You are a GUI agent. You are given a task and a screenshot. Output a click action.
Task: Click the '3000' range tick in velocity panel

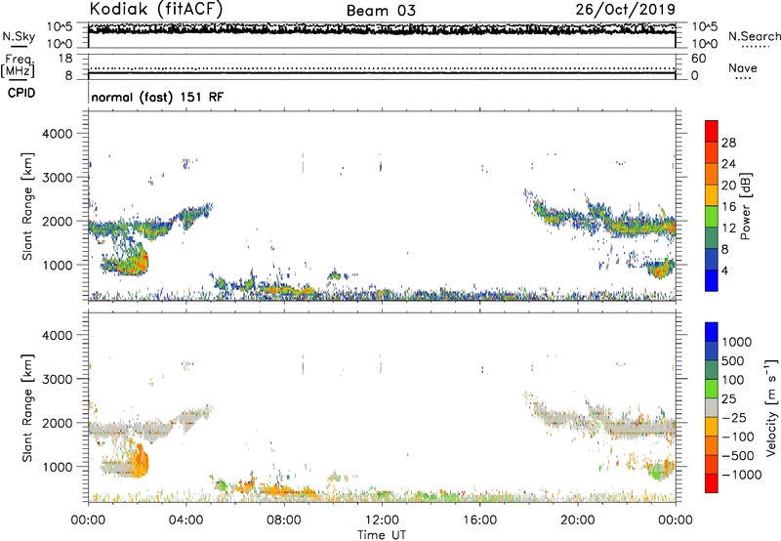click(x=57, y=379)
